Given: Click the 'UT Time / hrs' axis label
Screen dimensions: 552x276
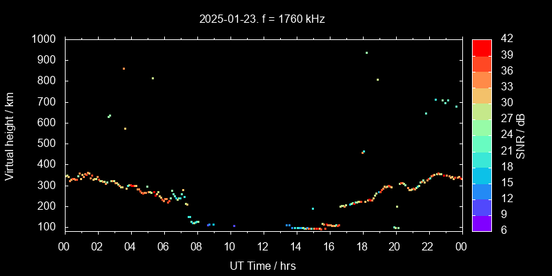Looking at the screenshot, I should click(263, 266).
